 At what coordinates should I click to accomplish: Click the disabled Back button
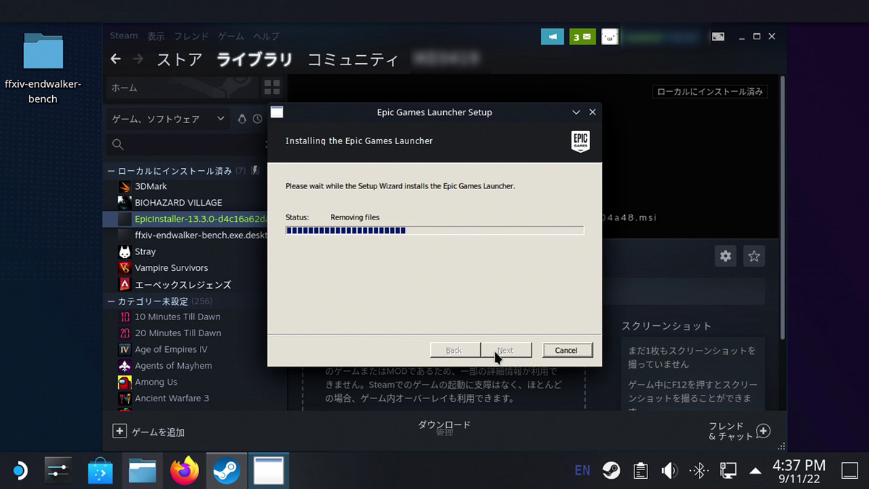[455, 350]
